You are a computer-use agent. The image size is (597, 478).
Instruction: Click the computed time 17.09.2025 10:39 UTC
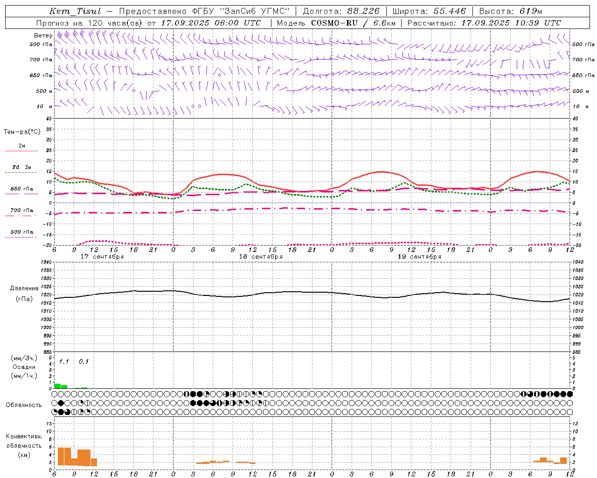[x=511, y=23]
